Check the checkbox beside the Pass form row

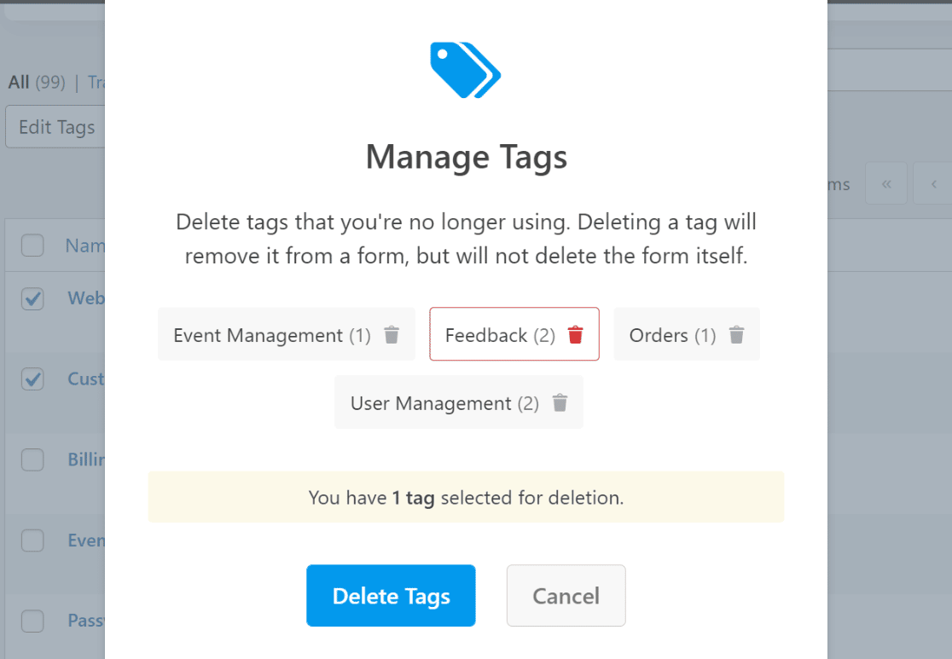[32, 621]
